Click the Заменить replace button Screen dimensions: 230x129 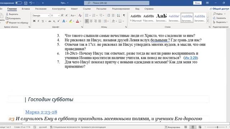[x=220, y=18]
